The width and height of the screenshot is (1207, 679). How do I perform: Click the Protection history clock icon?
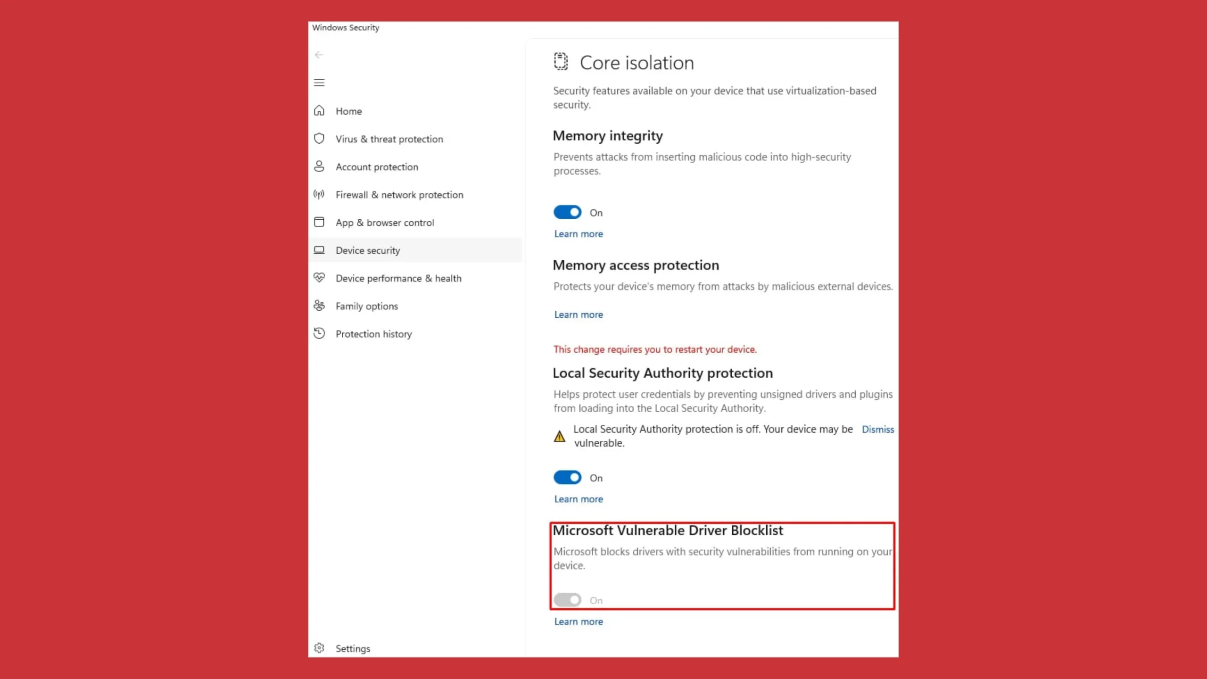point(319,333)
